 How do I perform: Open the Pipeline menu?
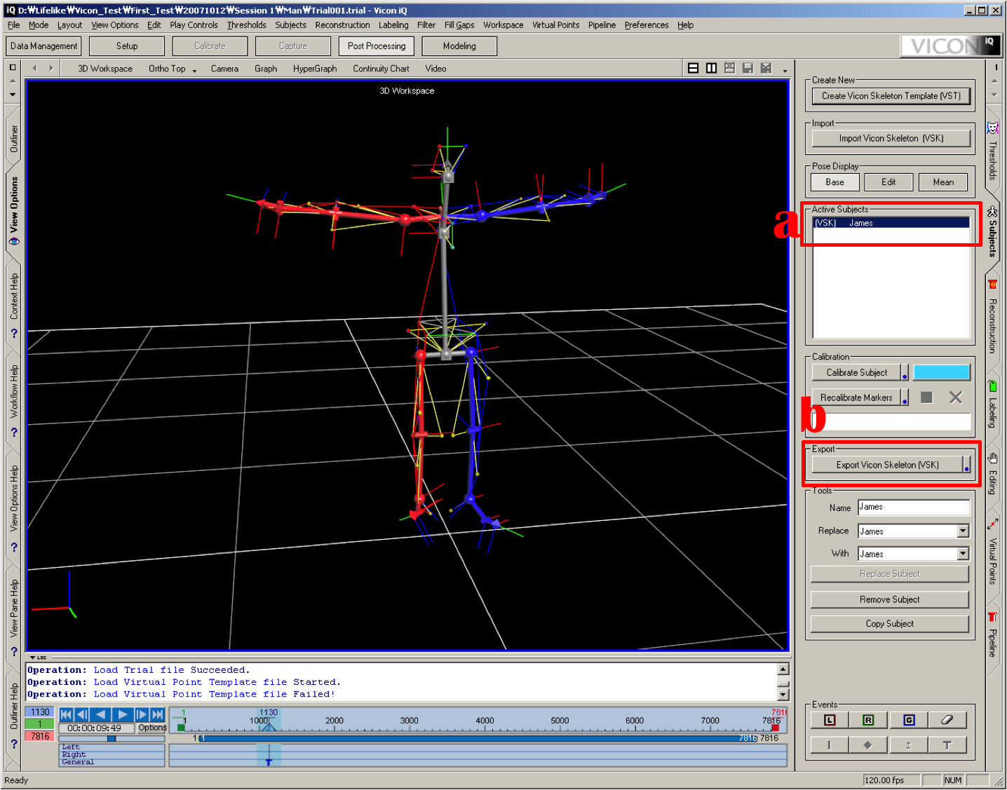tap(602, 25)
